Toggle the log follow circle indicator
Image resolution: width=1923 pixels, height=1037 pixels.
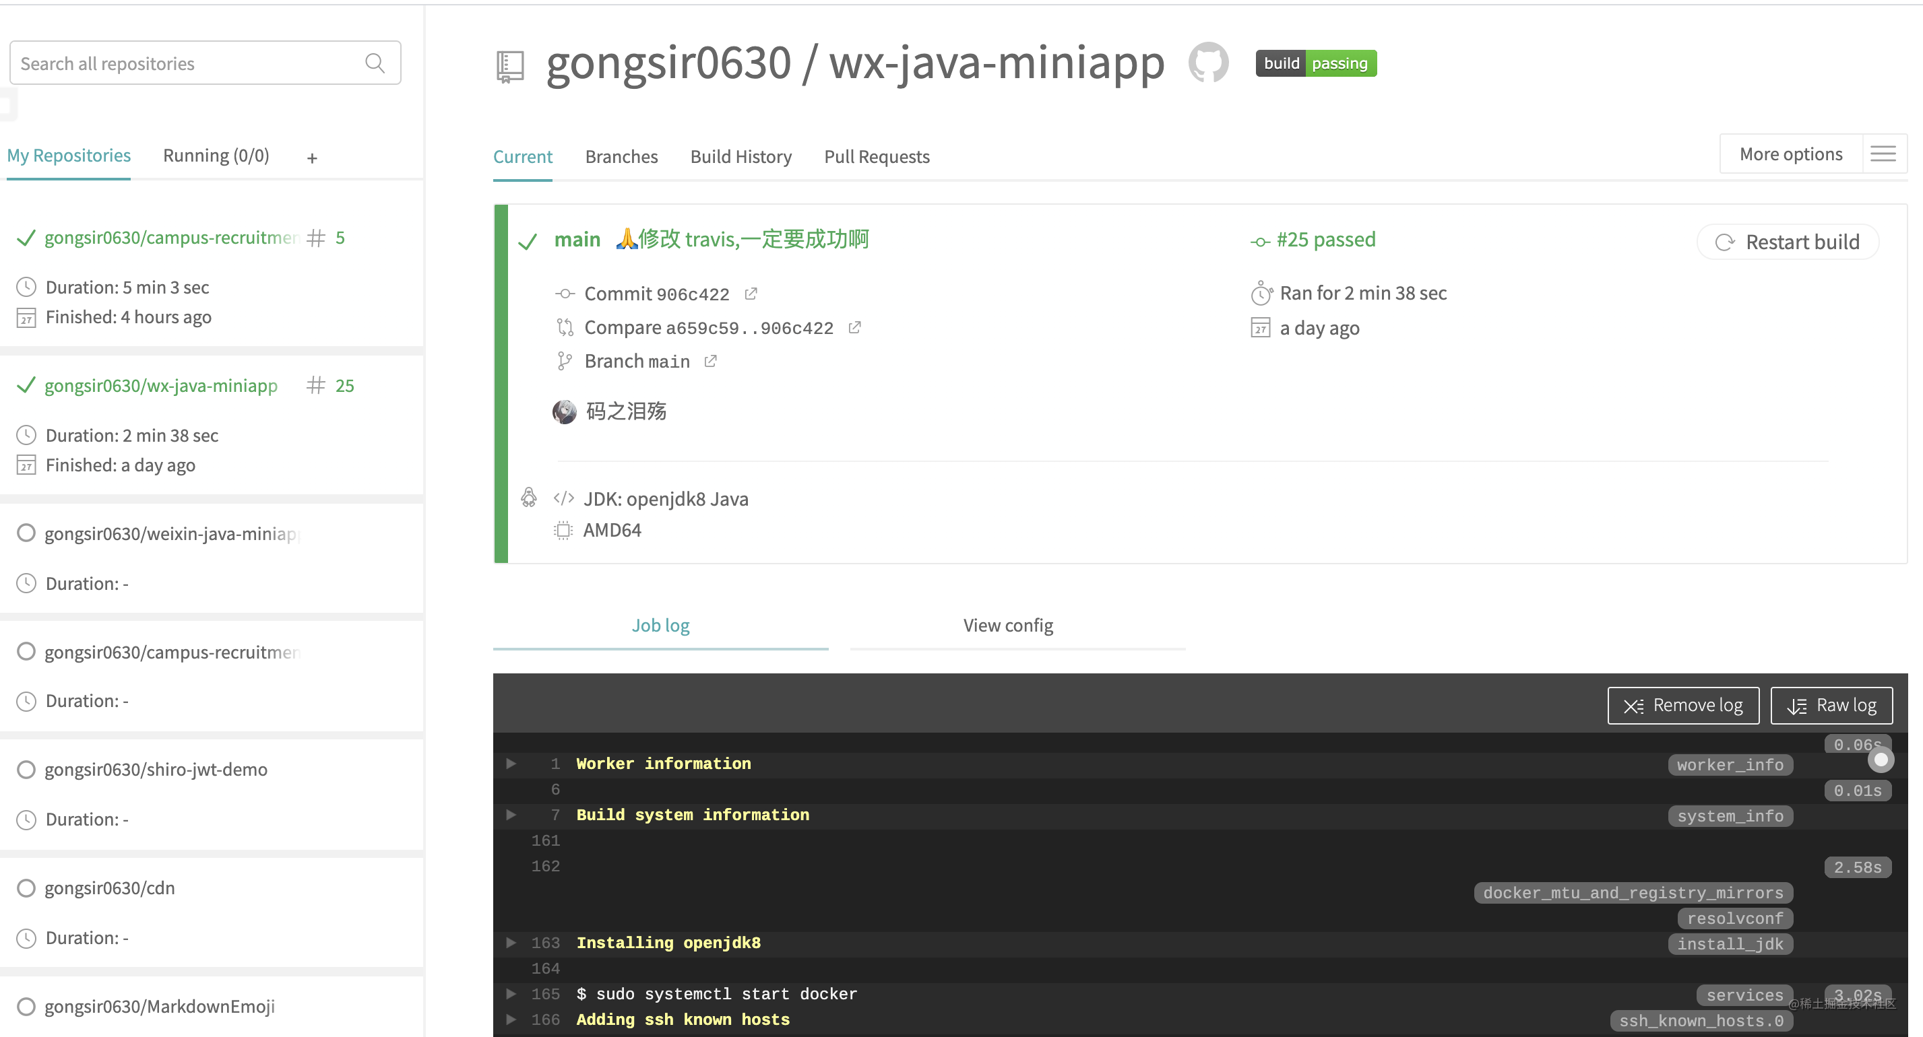[x=1881, y=760]
